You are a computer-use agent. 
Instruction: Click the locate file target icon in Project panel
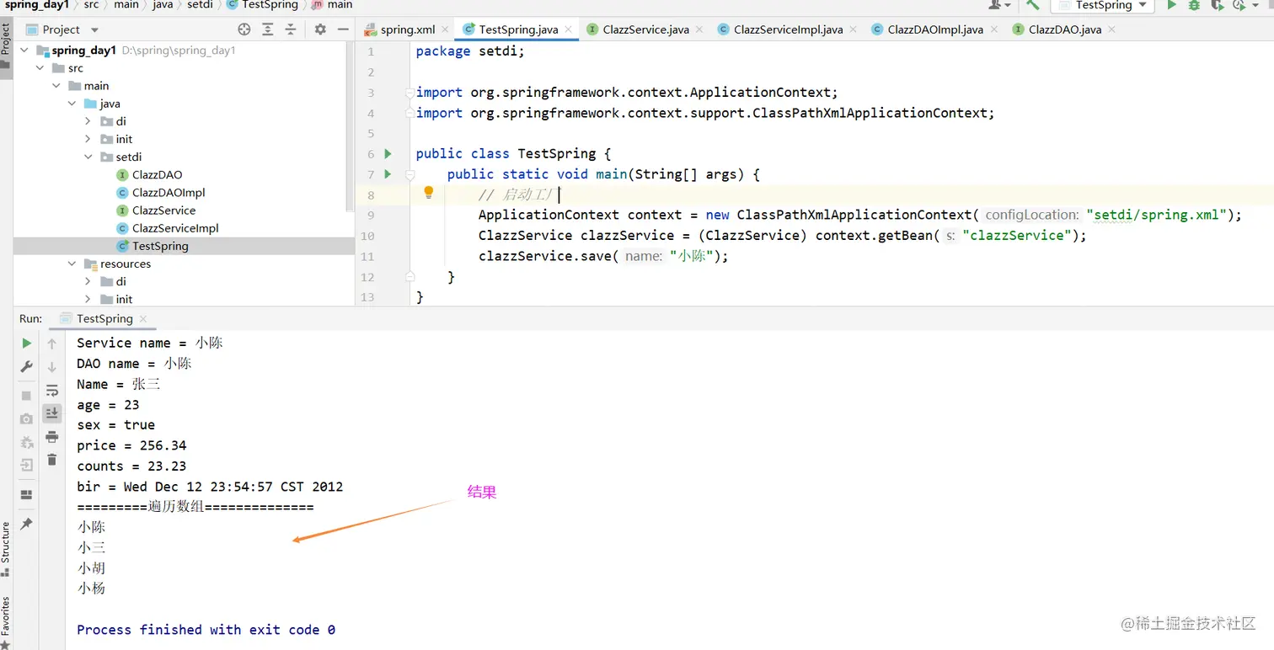point(244,29)
